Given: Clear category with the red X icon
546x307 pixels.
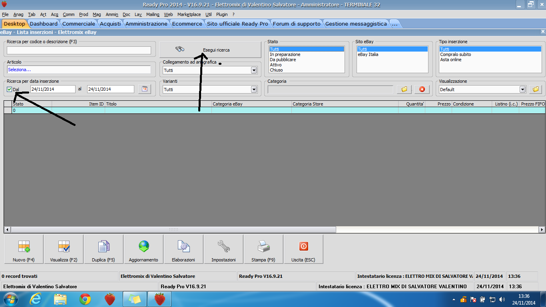Looking at the screenshot, I should pos(422,90).
